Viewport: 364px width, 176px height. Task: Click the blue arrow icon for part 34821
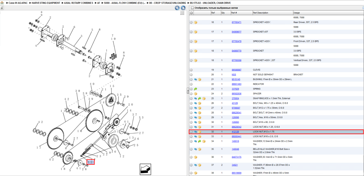pyautogui.click(x=195, y=165)
